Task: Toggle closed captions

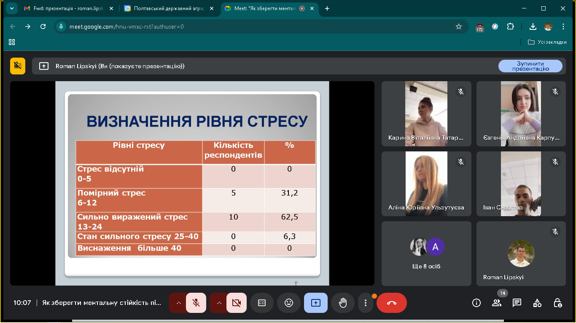Action: (x=262, y=303)
